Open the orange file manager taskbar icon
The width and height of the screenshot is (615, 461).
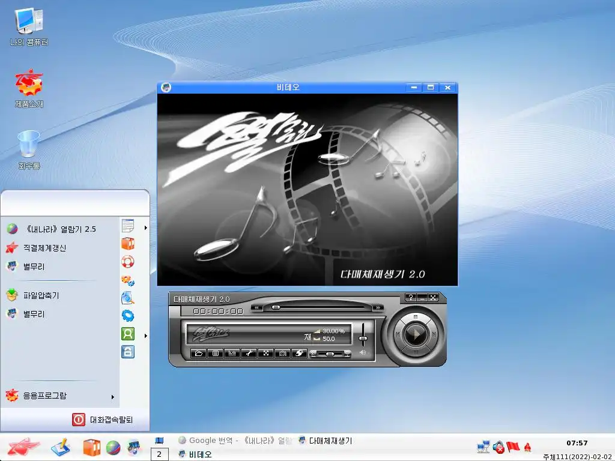click(92, 448)
